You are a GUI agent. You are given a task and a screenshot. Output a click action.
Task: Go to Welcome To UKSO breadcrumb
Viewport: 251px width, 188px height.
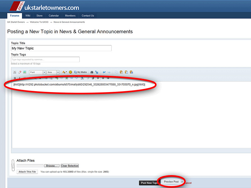pos(39,22)
